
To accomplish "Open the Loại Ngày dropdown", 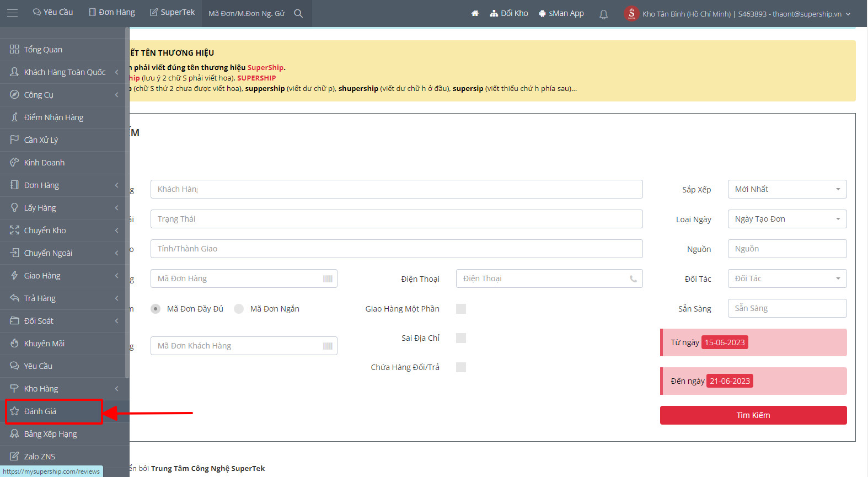I will (787, 219).
